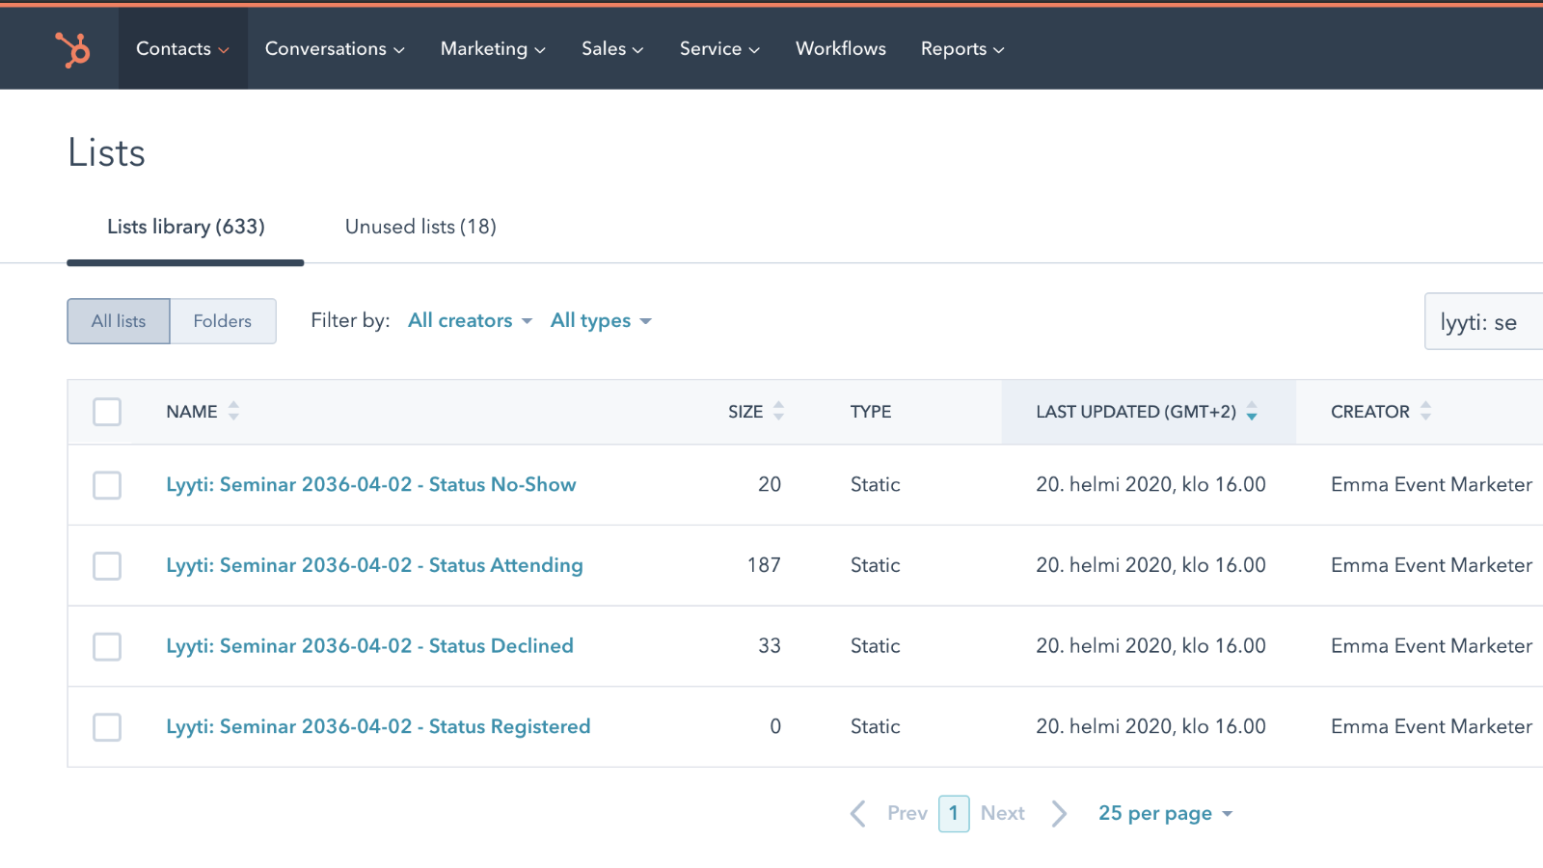Check the Status Registered list row

pyautogui.click(x=107, y=727)
